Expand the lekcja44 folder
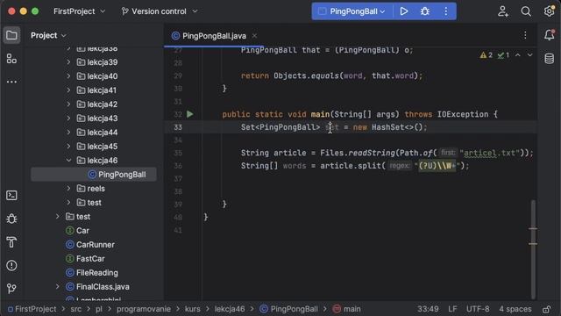 (x=68, y=133)
